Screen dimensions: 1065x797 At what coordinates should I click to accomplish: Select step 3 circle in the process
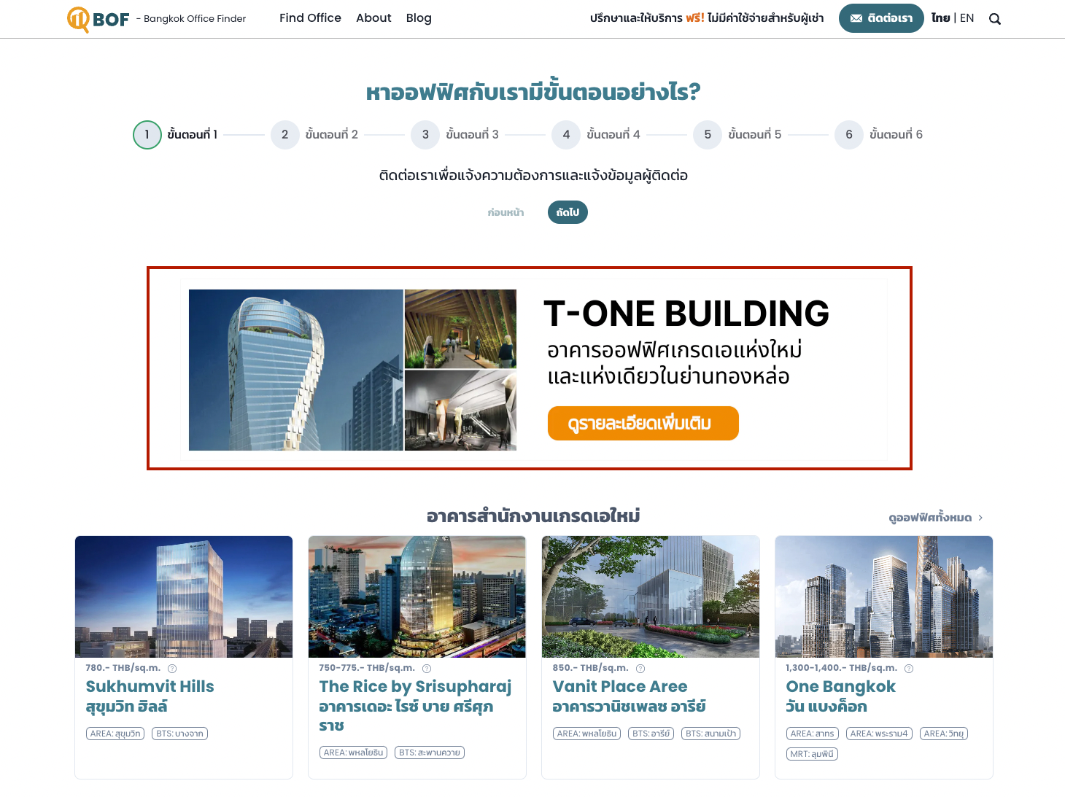[x=425, y=135]
